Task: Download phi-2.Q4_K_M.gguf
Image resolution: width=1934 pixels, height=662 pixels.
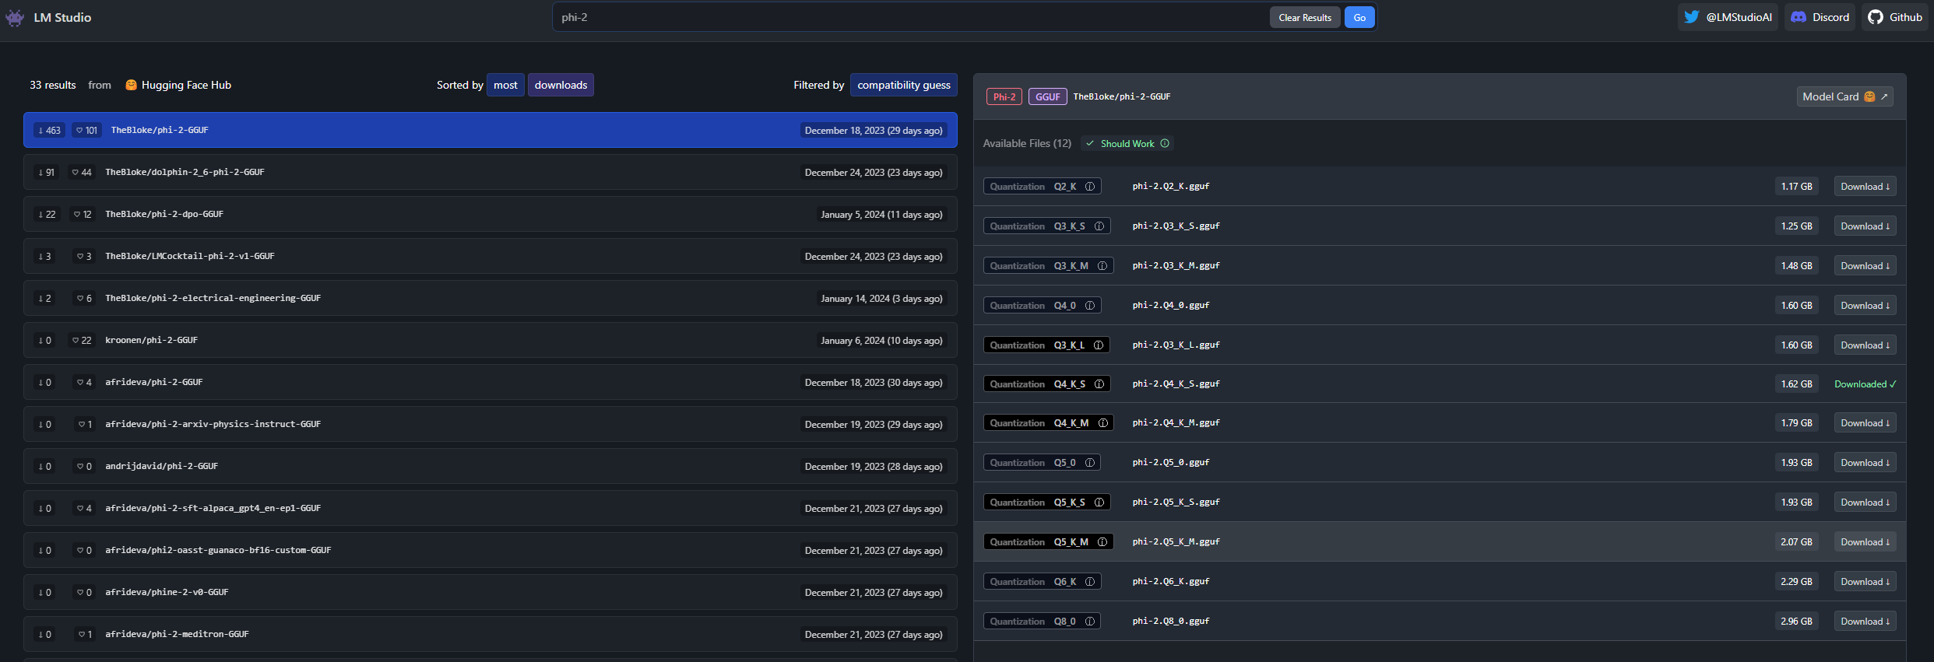Action: 1865,423
